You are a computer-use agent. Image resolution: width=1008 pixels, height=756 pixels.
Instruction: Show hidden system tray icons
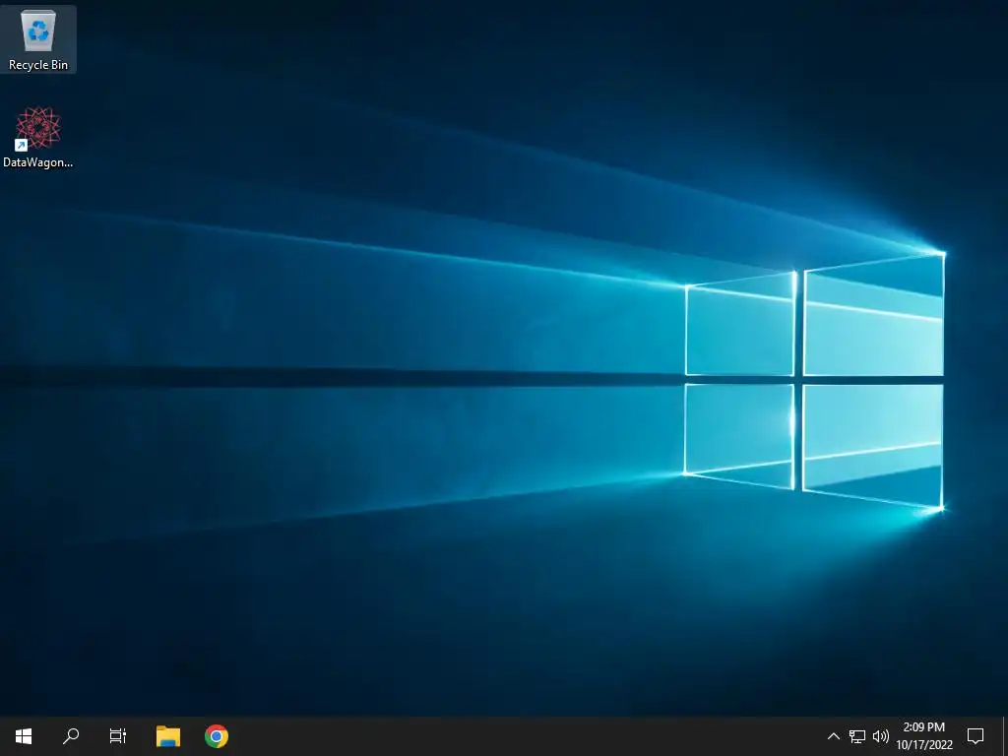pos(833,736)
